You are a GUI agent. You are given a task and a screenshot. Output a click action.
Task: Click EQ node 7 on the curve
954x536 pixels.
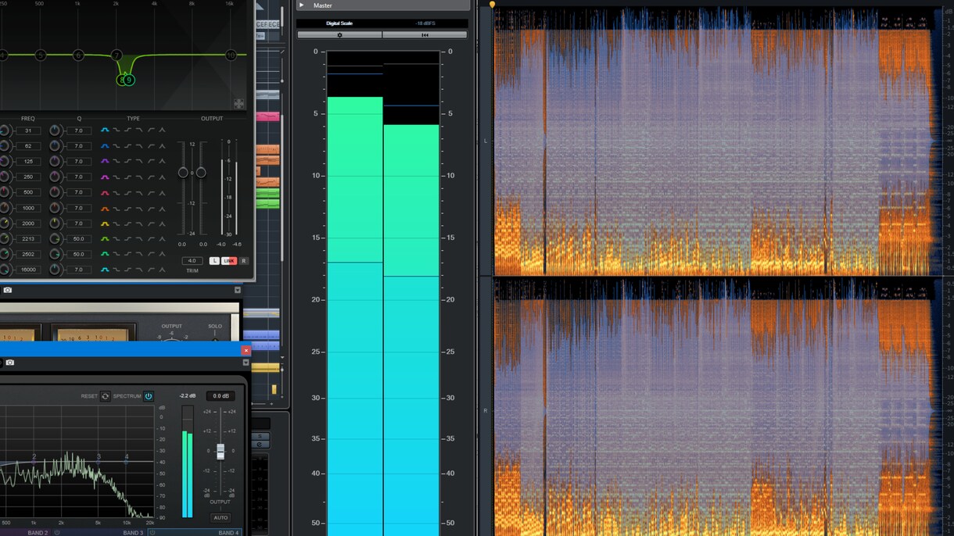117,55
